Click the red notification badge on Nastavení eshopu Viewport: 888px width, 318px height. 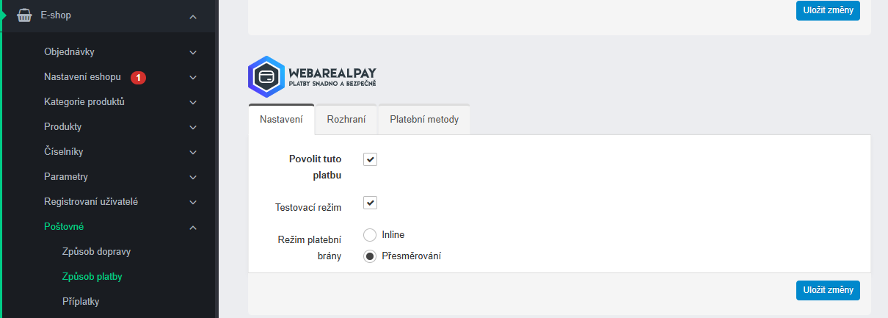click(x=138, y=77)
